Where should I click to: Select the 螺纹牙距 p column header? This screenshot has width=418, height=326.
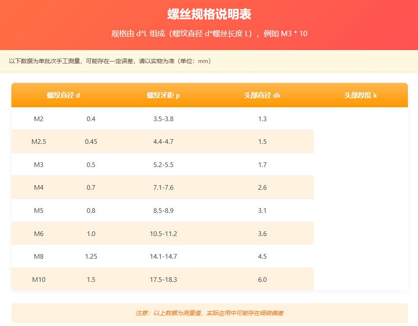click(x=163, y=95)
